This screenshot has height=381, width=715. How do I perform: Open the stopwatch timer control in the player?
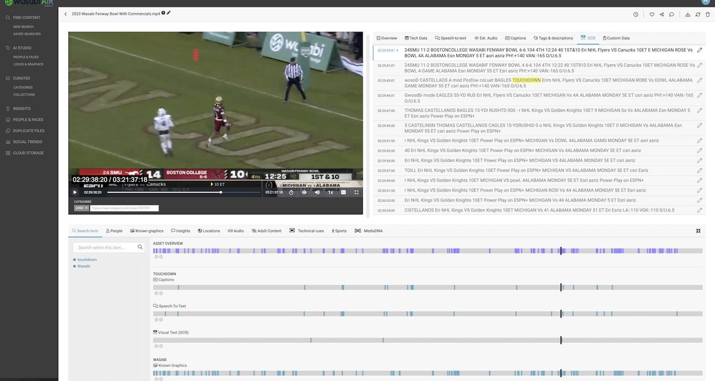tap(291, 192)
